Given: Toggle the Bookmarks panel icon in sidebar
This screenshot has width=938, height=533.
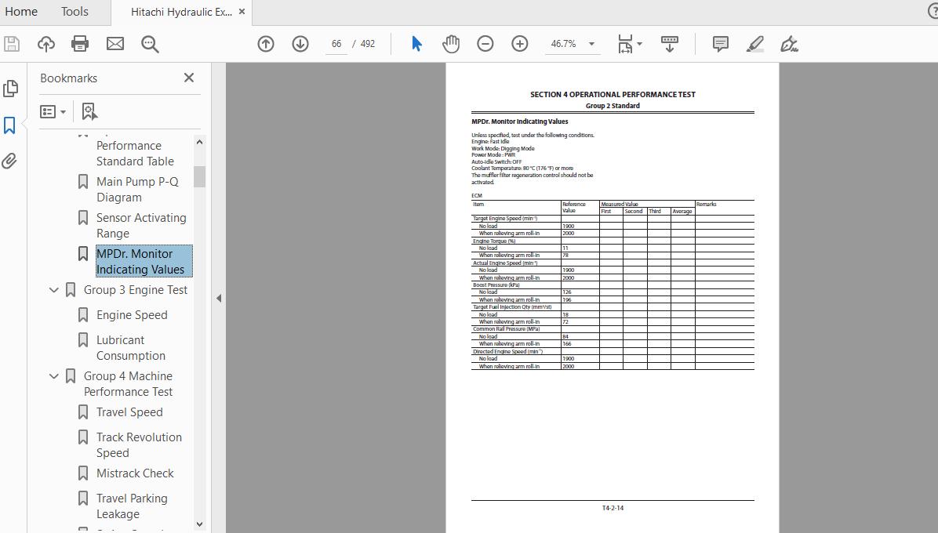Looking at the screenshot, I should click(9, 125).
